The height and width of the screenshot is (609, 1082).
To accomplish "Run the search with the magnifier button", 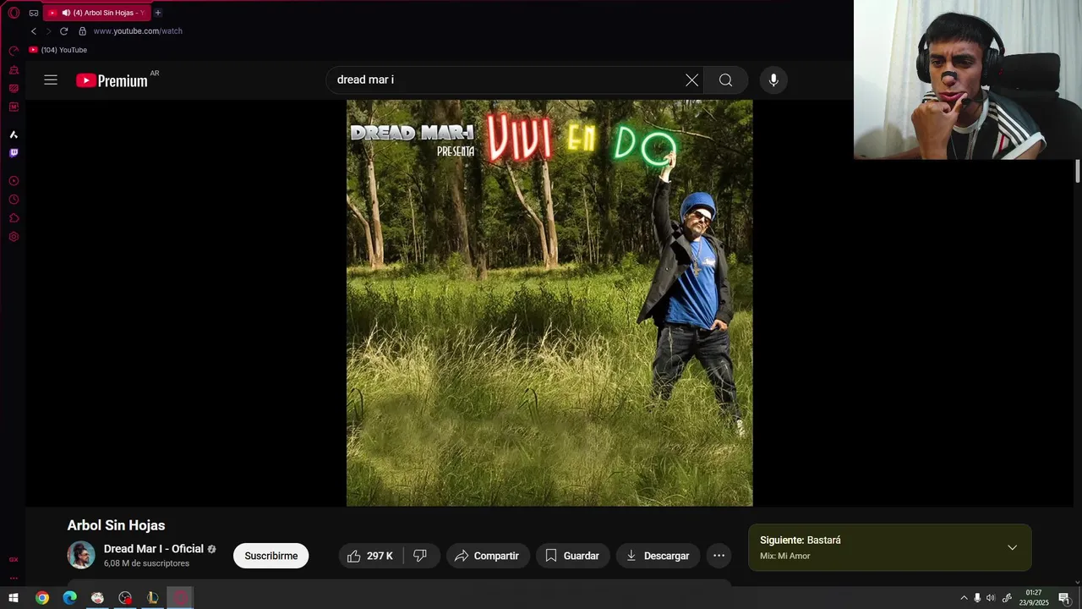I will pyautogui.click(x=725, y=80).
